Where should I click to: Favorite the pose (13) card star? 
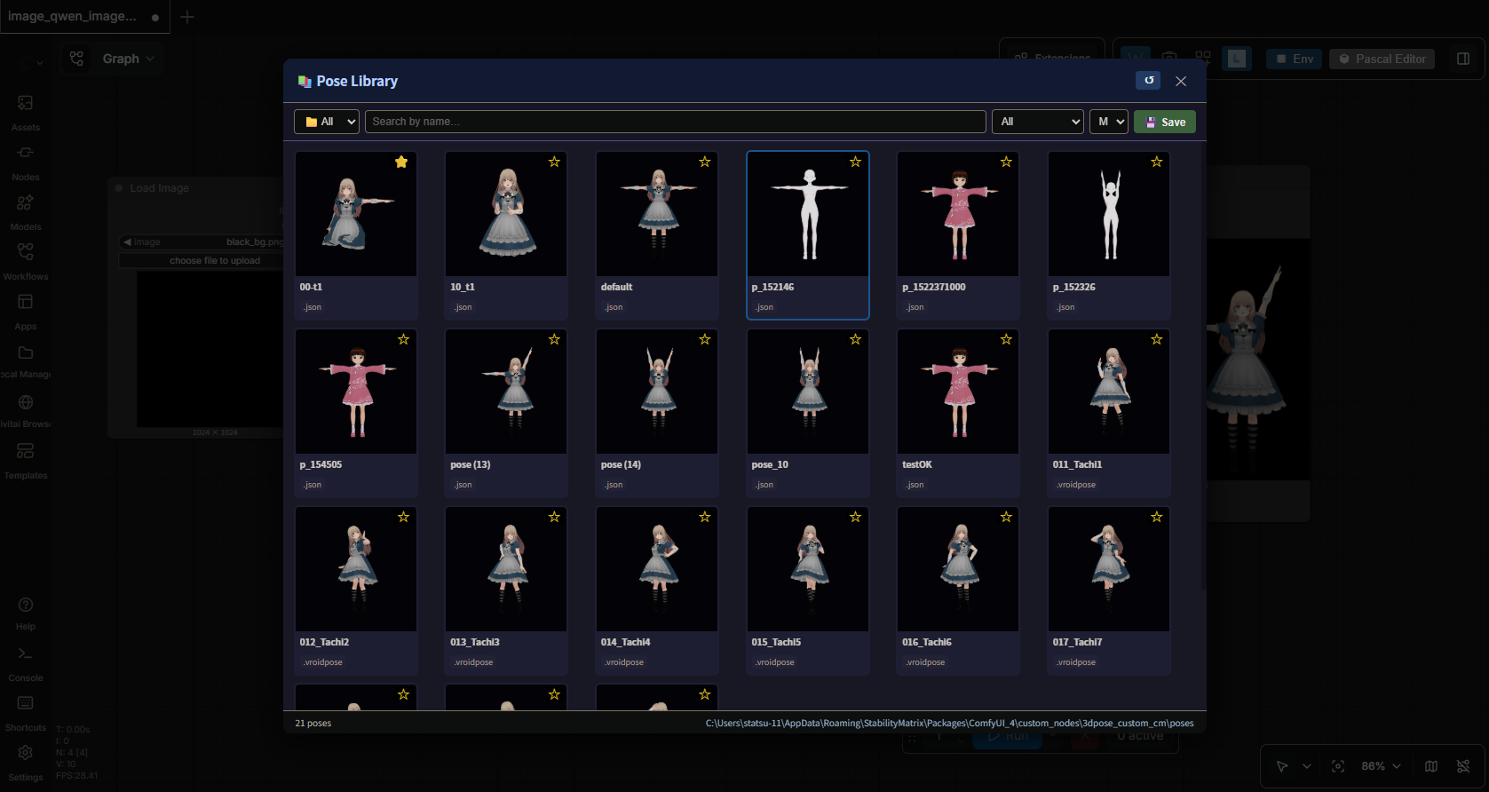(554, 339)
